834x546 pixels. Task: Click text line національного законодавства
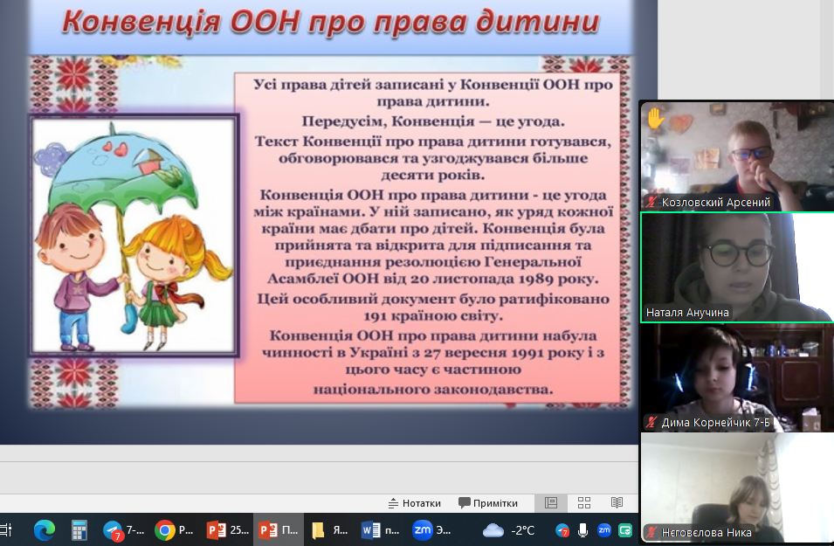click(433, 390)
